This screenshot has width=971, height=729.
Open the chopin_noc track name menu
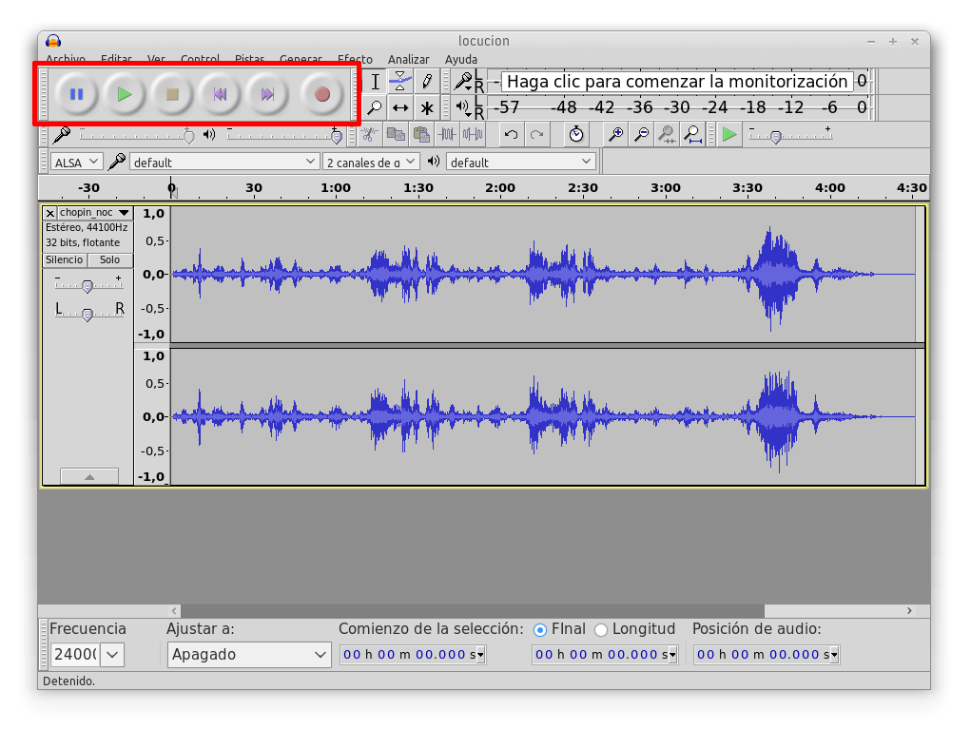click(95, 212)
